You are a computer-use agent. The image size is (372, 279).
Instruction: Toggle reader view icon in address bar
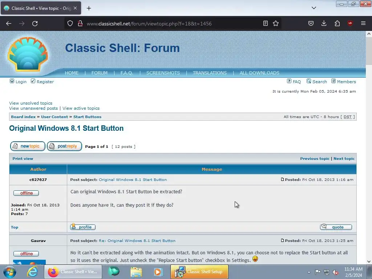point(266,23)
